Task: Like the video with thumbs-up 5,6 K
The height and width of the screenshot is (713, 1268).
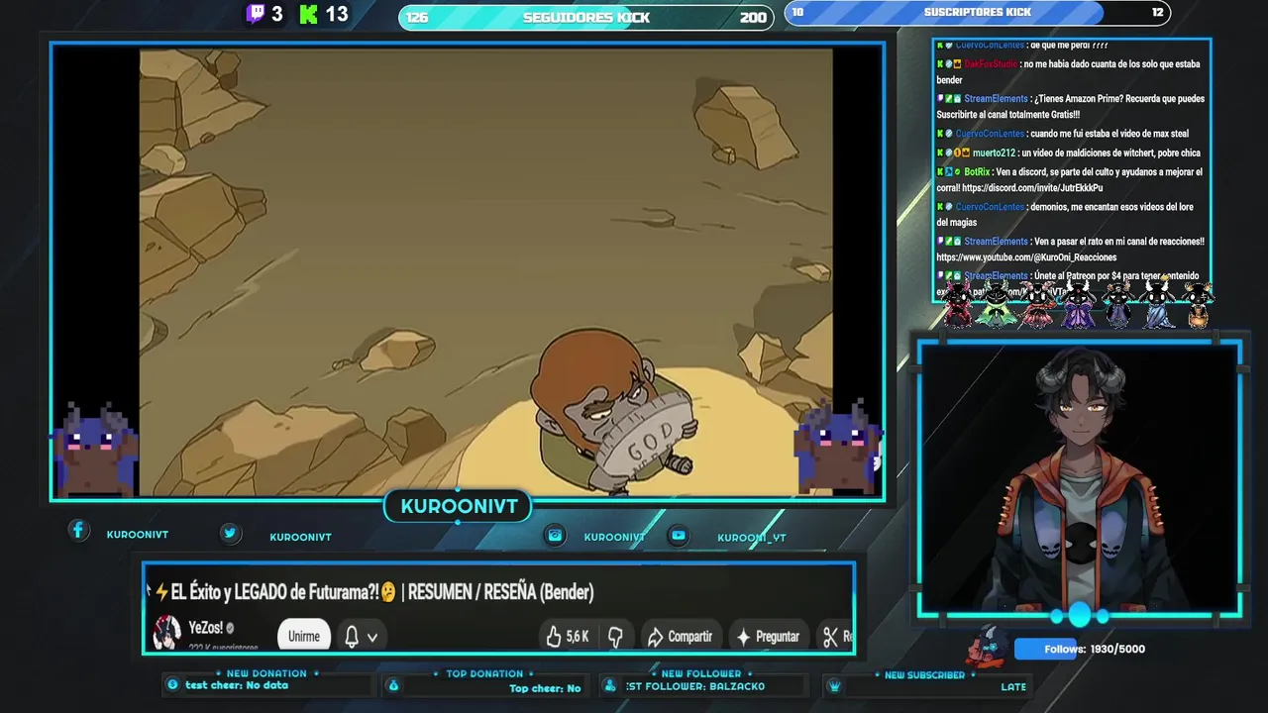Action: (x=568, y=637)
